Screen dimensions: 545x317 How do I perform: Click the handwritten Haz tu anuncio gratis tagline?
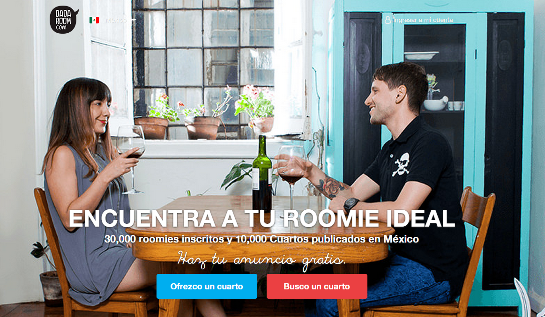tap(261, 260)
